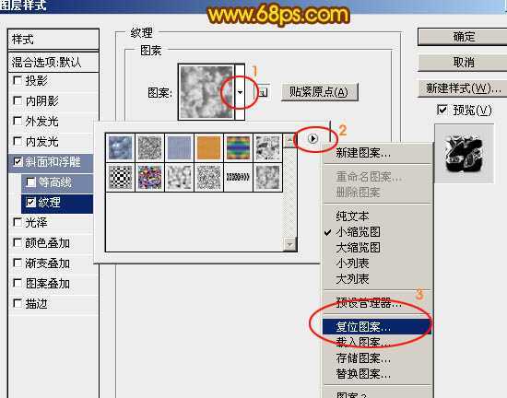
Task: Click pattern list scroll up arrow
Action: pyautogui.click(x=289, y=140)
